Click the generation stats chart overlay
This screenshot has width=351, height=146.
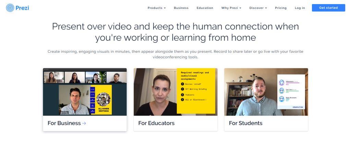pyautogui.click(x=291, y=92)
